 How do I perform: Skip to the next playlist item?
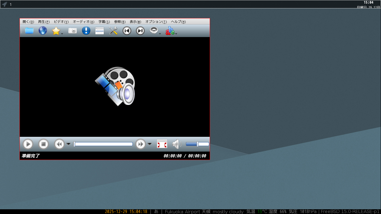tap(140, 31)
